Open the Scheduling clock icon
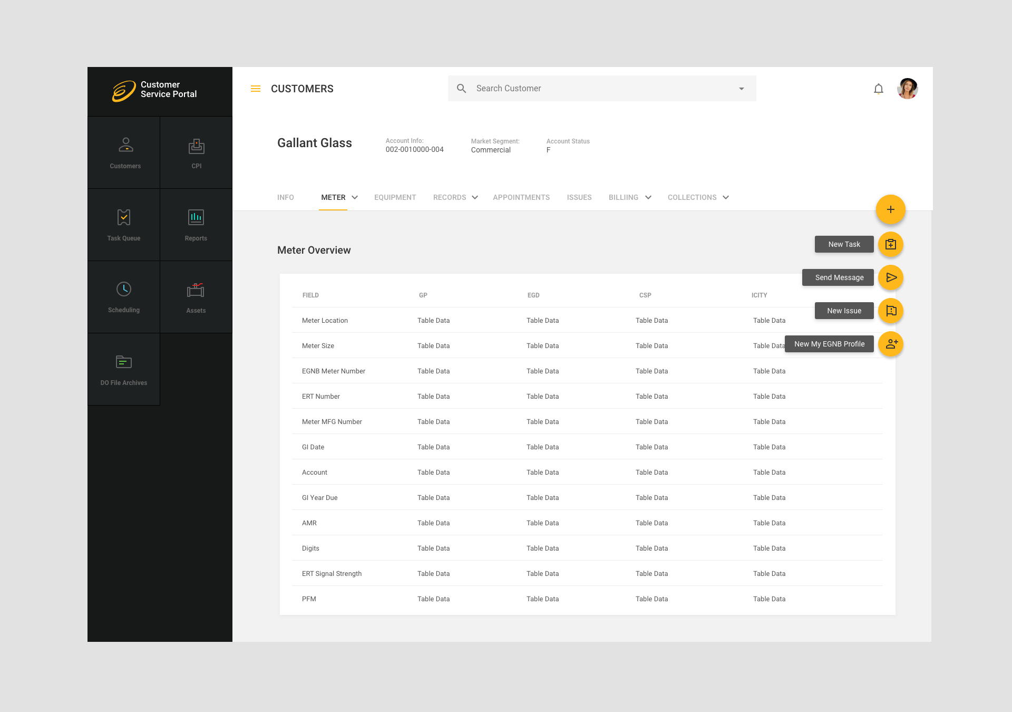This screenshot has height=712, width=1012. coord(124,289)
